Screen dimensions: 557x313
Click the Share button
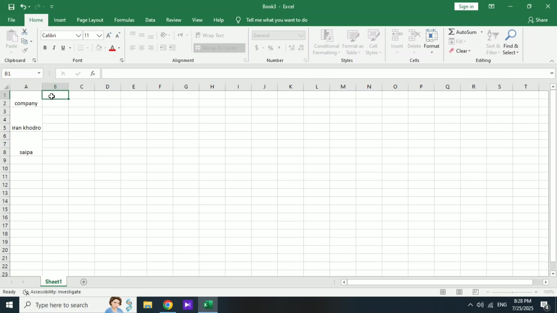tap(538, 20)
